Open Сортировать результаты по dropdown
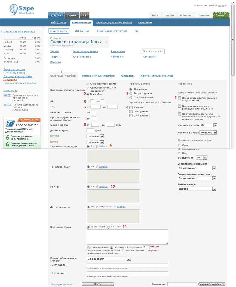Viewport: 236px width, 287px height. point(197,178)
